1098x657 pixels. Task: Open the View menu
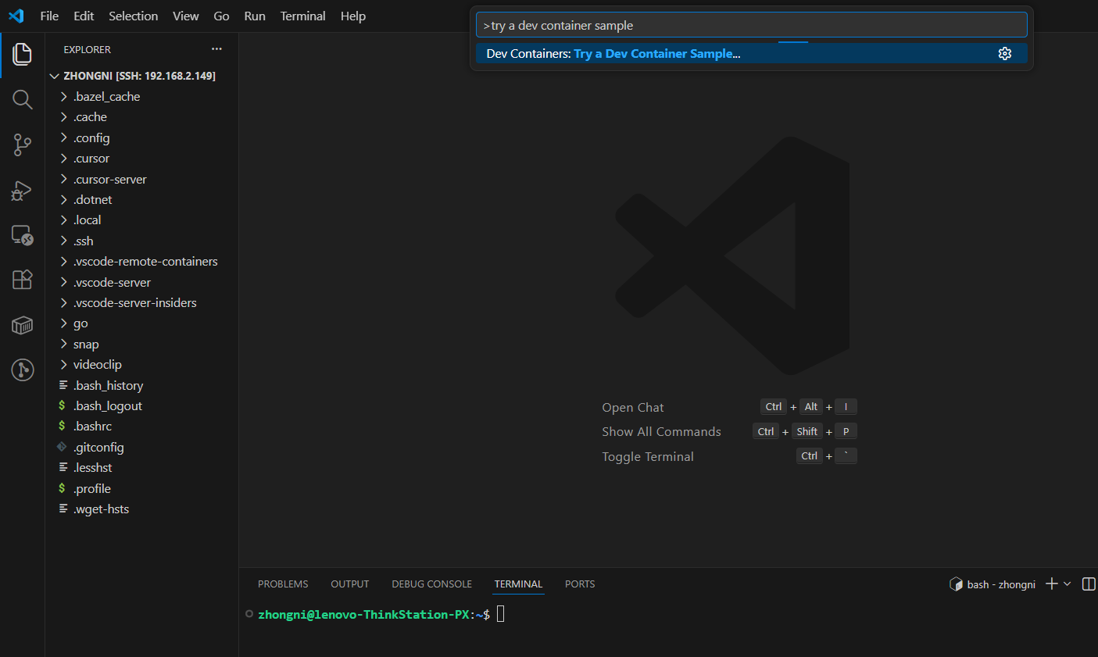(186, 16)
